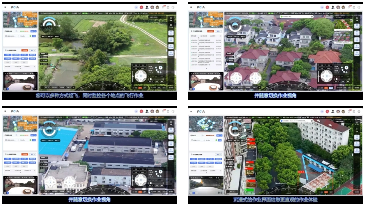
Task: Click the vertical slider left of farmland direction pad
Action: tap(132, 76)
